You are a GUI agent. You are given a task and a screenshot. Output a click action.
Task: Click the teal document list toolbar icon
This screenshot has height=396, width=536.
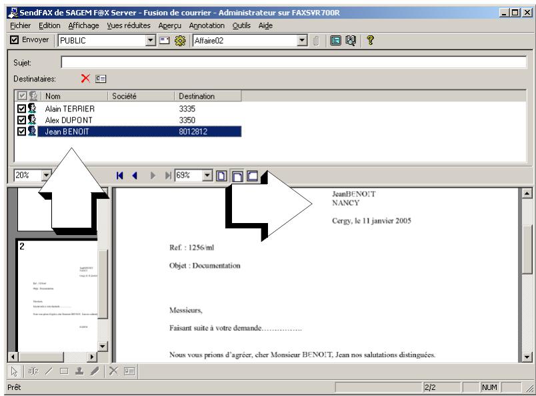tap(335, 41)
